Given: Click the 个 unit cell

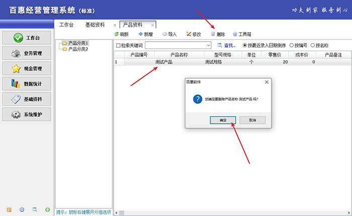Looking at the screenshot, I should point(251,62).
